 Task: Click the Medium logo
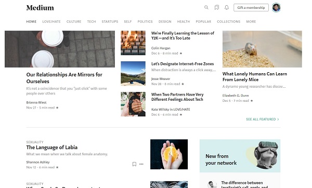[40, 8]
